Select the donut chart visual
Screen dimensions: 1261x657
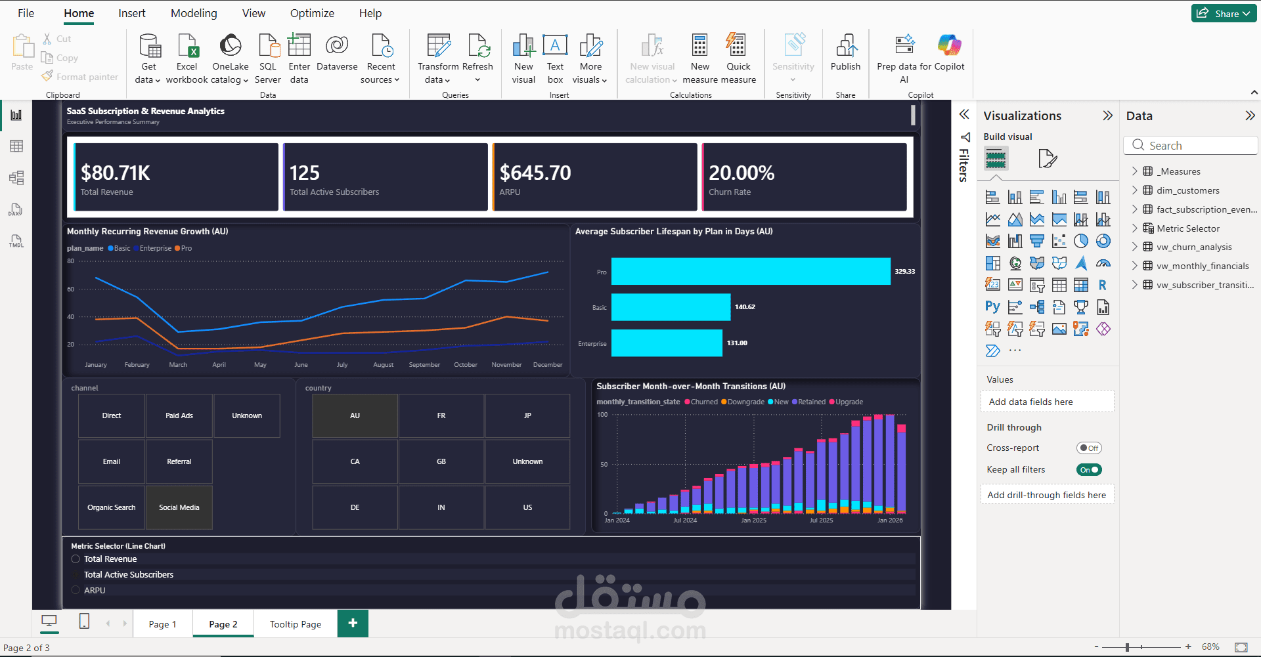[x=1103, y=241]
